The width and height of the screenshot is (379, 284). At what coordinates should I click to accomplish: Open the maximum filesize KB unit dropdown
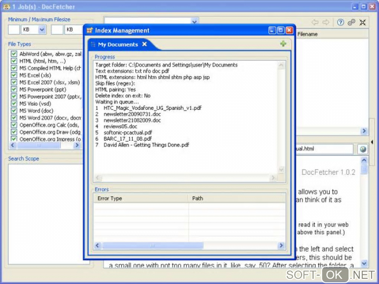tap(74, 29)
